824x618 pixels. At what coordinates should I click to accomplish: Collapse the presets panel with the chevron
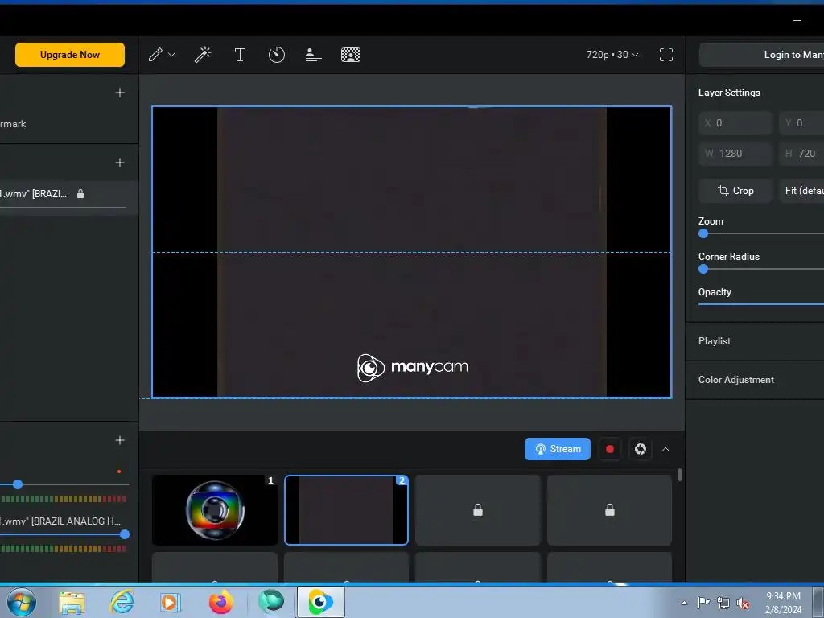[x=665, y=449]
